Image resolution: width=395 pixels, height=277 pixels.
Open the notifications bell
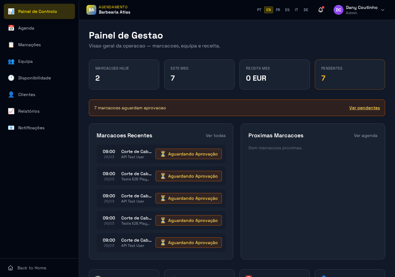click(321, 10)
